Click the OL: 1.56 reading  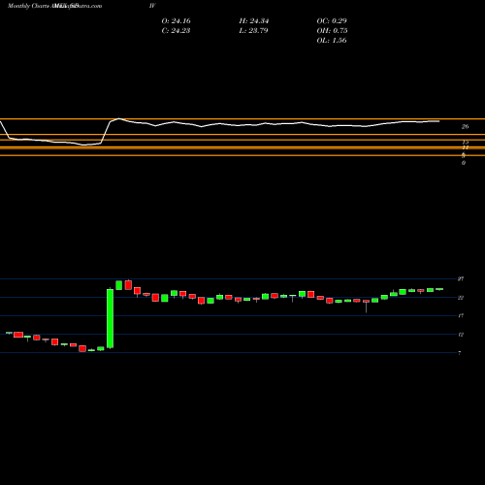(332, 41)
